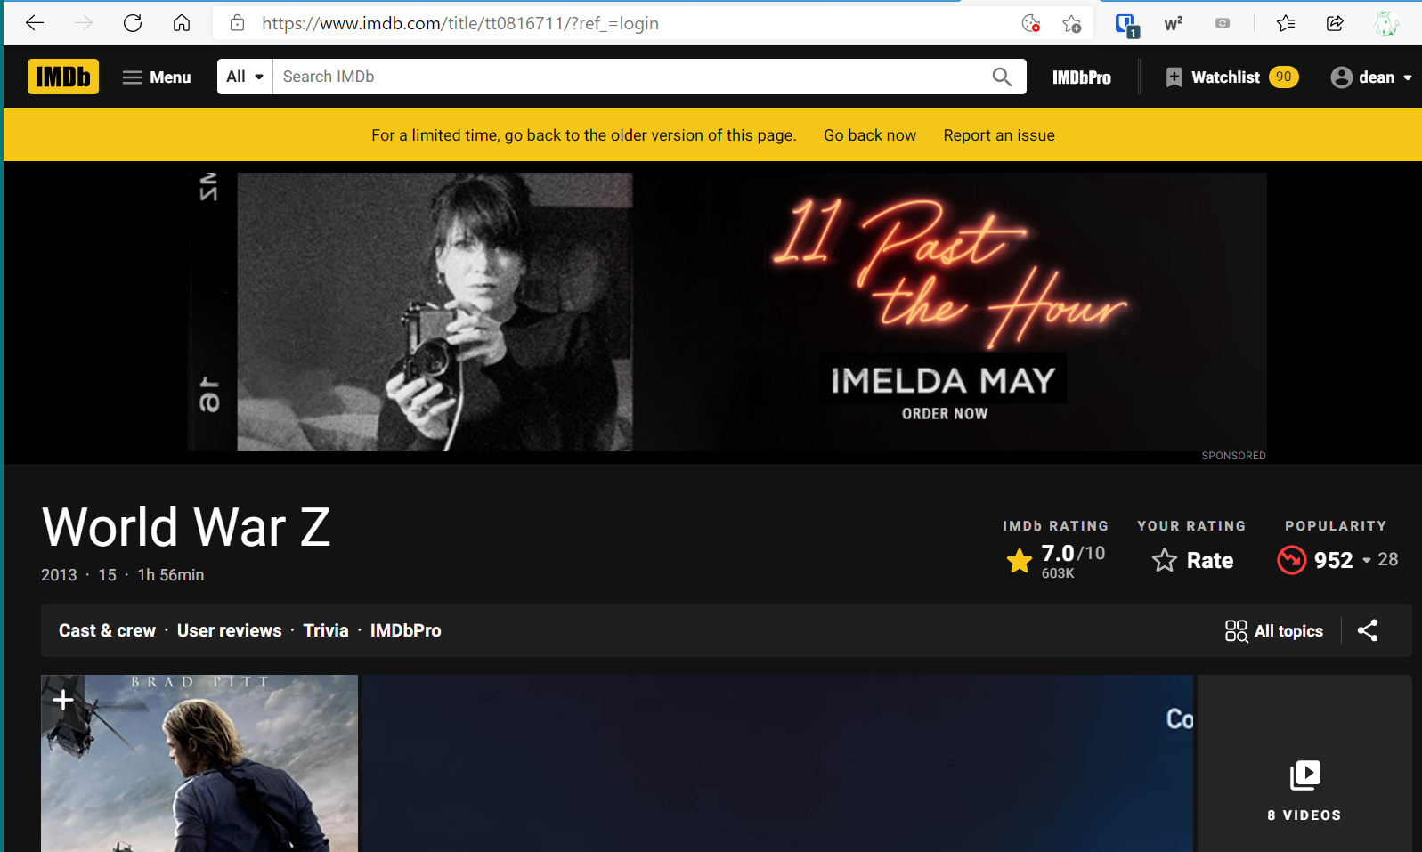The height and width of the screenshot is (852, 1422).
Task: Expand the dean account dropdown
Action: coord(1371,77)
